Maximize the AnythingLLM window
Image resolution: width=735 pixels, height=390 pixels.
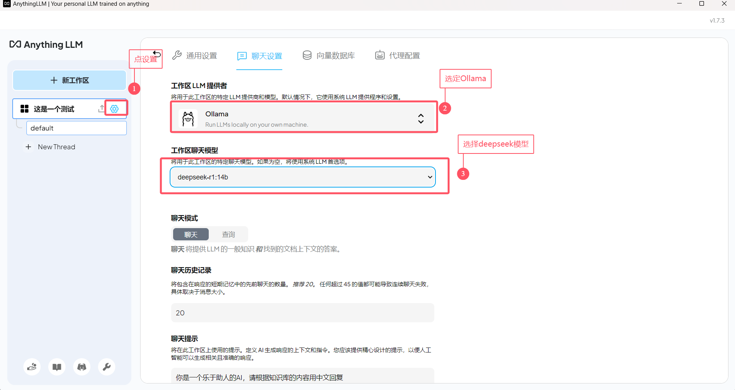coord(702,4)
